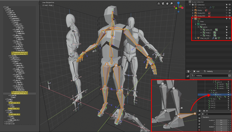Image resolution: width=232 pixels, height=132 pixels.
Task: Expand the thigh_l bone entry
Action: tap(201, 33)
